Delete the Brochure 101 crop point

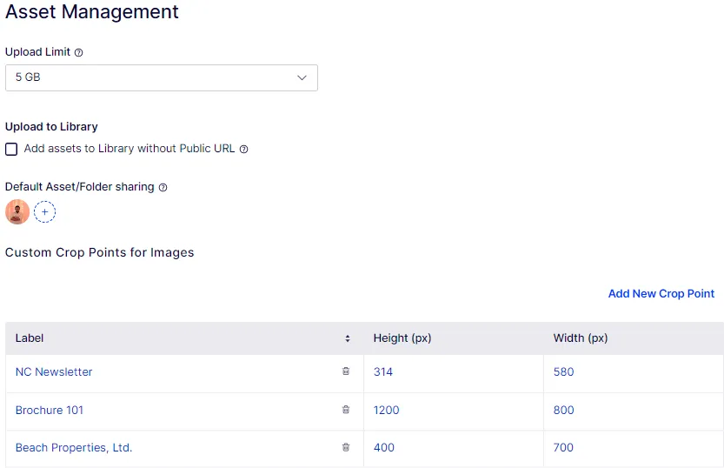(x=346, y=410)
